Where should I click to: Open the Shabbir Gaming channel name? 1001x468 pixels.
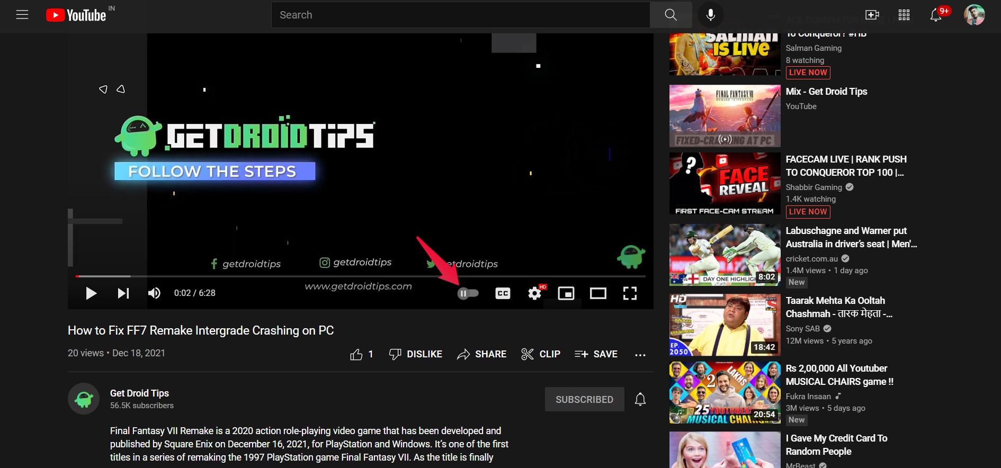814,187
